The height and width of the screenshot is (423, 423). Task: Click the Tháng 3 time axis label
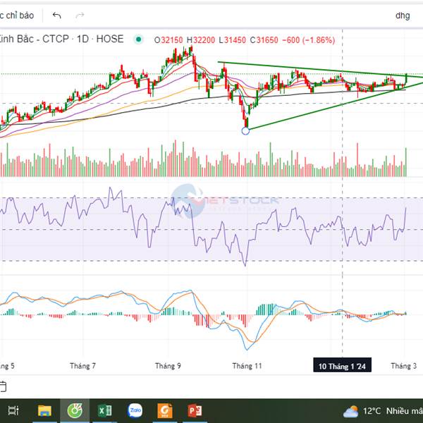click(x=403, y=366)
